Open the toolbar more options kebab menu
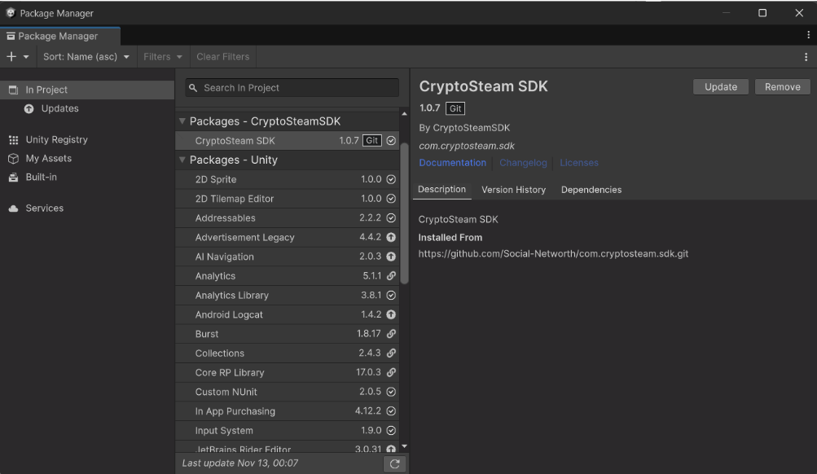This screenshot has width=817, height=474. point(806,57)
